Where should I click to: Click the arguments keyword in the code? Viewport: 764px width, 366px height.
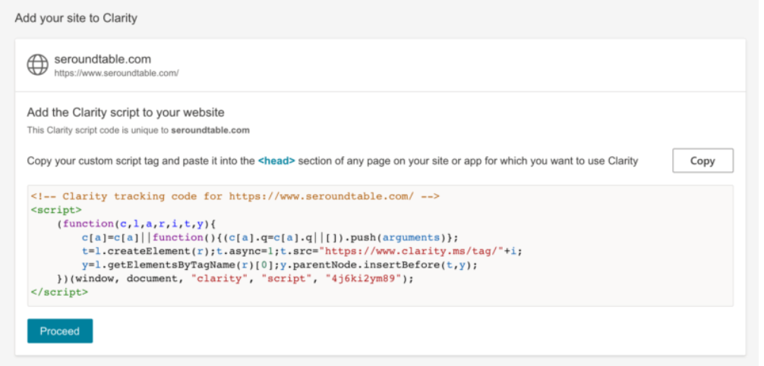click(x=402, y=237)
